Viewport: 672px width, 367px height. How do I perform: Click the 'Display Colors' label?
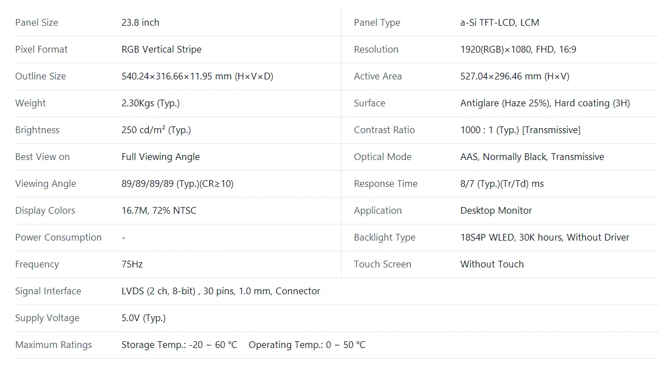[45, 210]
